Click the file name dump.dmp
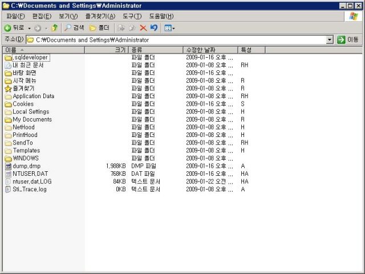The image size is (365, 274). coord(27,166)
